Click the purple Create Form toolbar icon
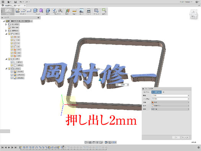 (41, 10)
